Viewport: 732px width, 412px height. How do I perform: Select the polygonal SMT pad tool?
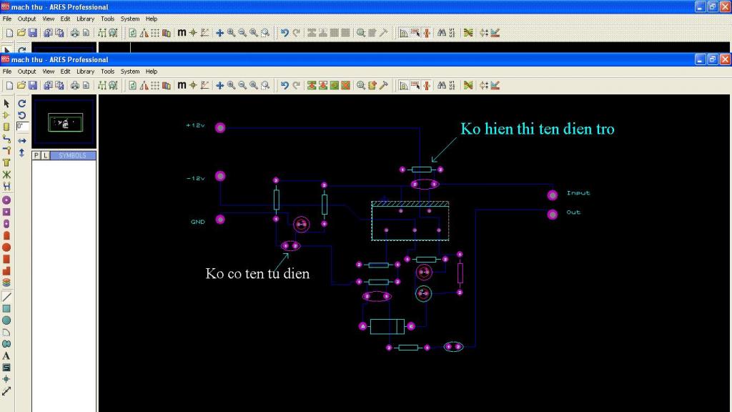point(6,271)
